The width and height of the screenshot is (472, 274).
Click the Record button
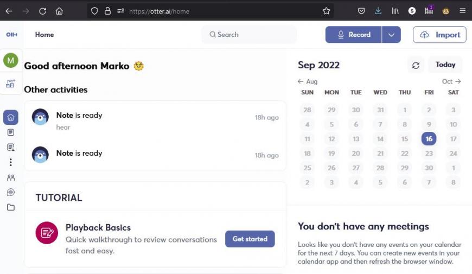[x=353, y=35]
